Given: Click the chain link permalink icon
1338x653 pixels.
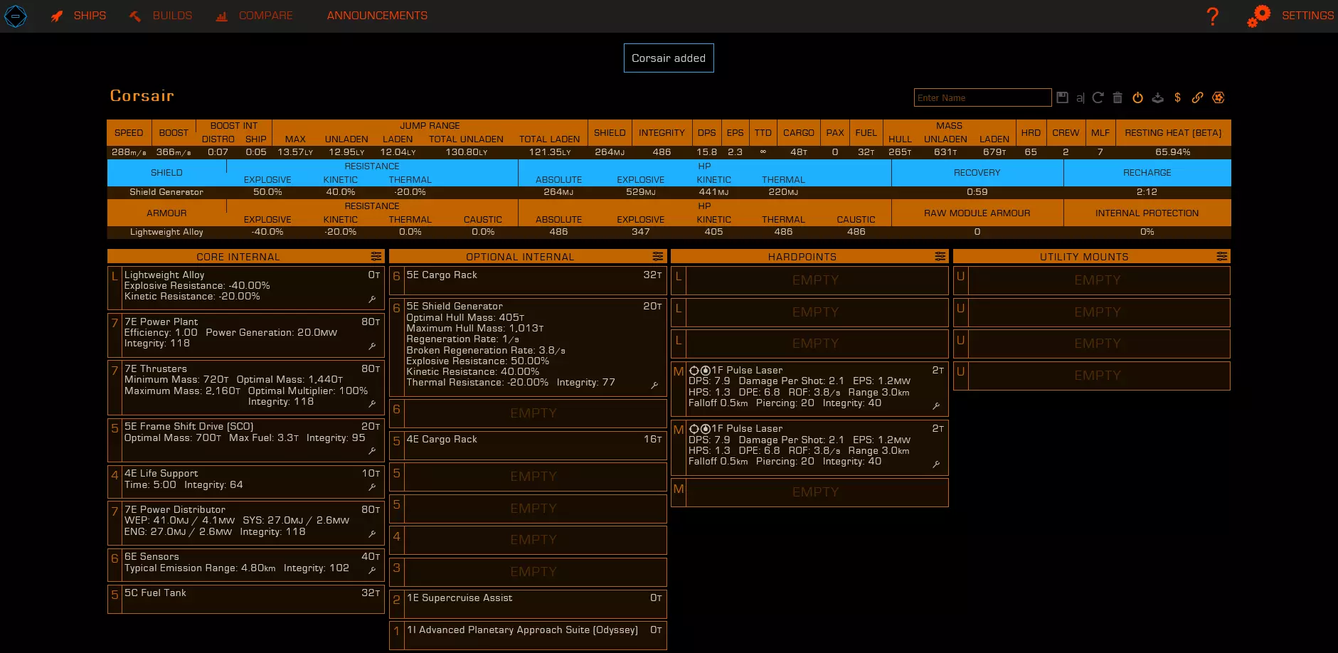Looking at the screenshot, I should [1198, 97].
